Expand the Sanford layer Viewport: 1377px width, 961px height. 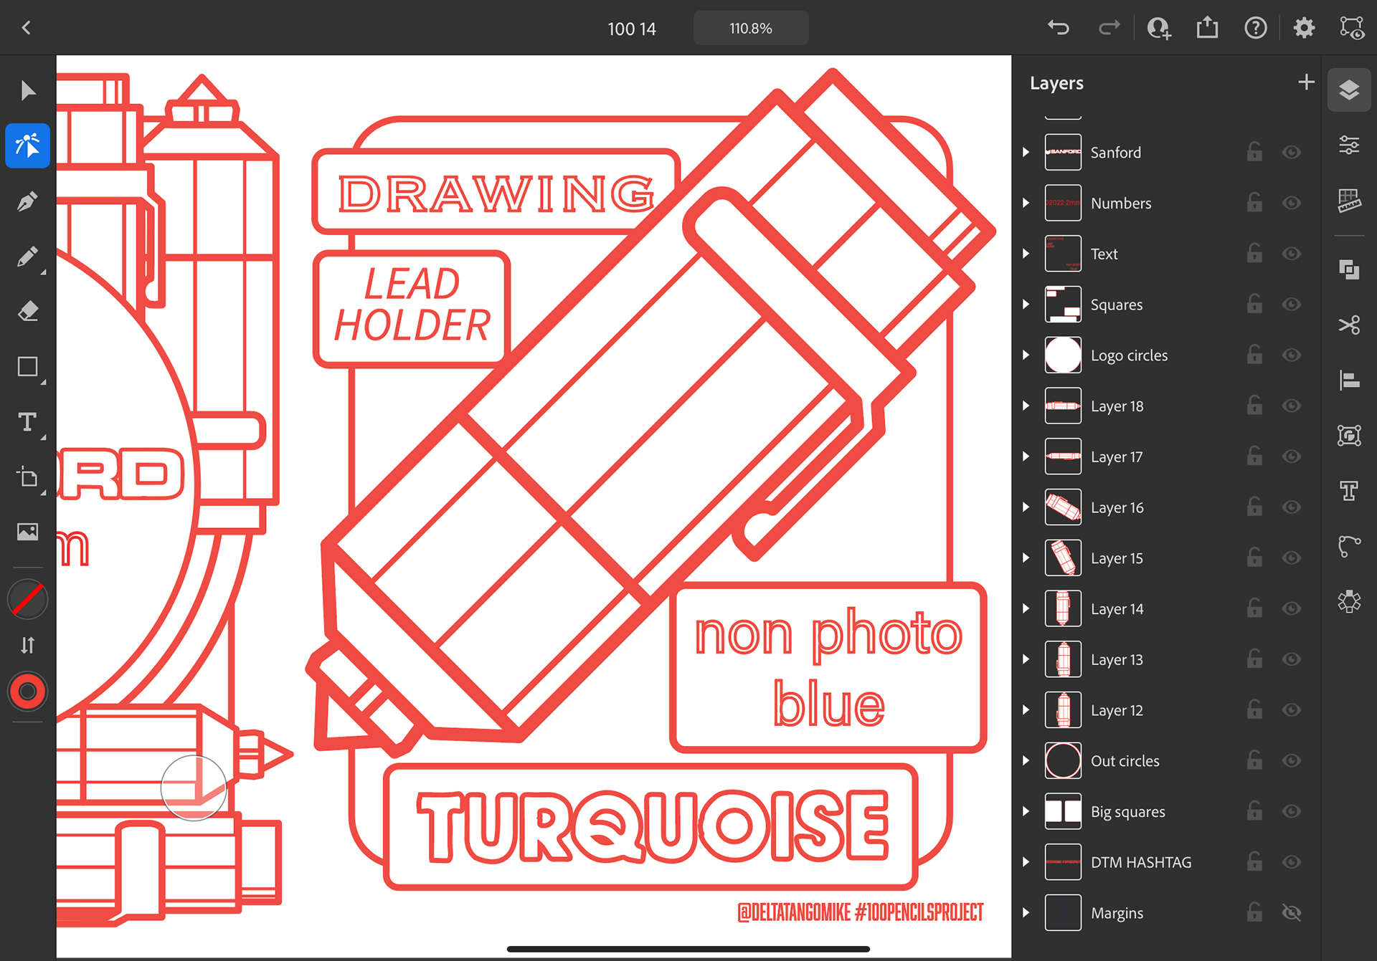click(1026, 152)
